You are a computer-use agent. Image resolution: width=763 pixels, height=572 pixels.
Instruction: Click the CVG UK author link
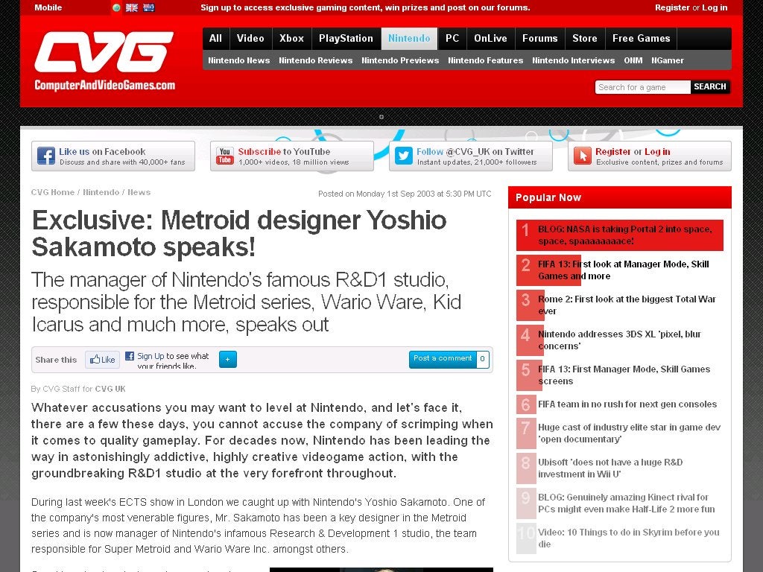pos(110,389)
